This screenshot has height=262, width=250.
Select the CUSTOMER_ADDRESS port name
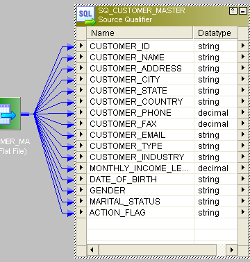[x=135, y=69]
